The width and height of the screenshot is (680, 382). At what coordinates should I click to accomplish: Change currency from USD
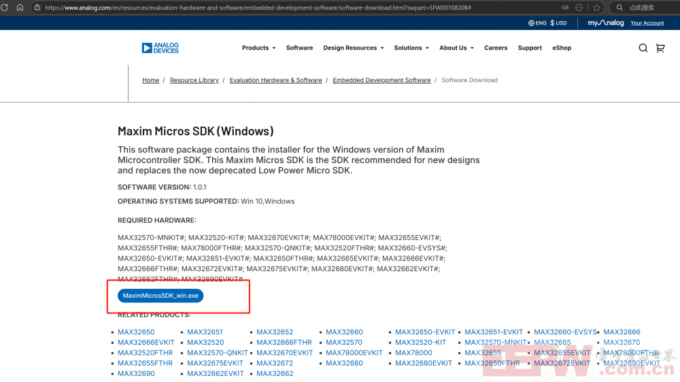click(558, 23)
